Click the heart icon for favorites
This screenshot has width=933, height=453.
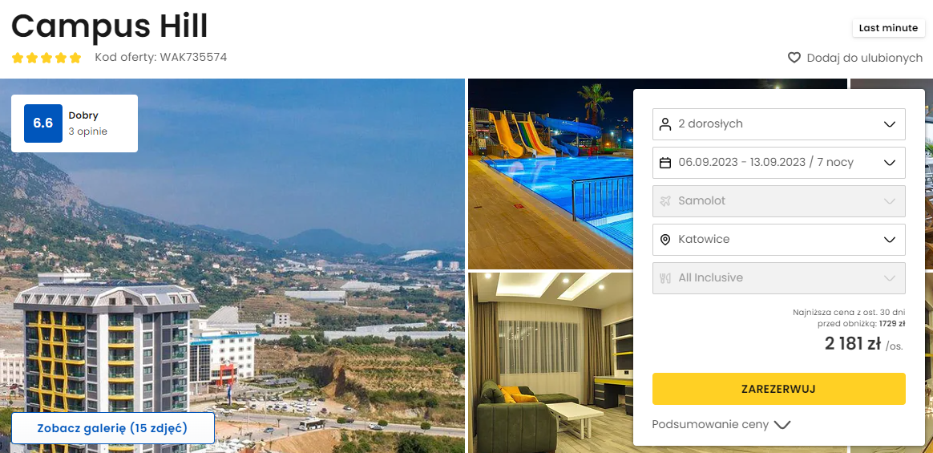click(794, 58)
